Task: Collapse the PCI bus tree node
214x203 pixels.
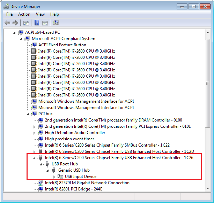Action: (28, 114)
